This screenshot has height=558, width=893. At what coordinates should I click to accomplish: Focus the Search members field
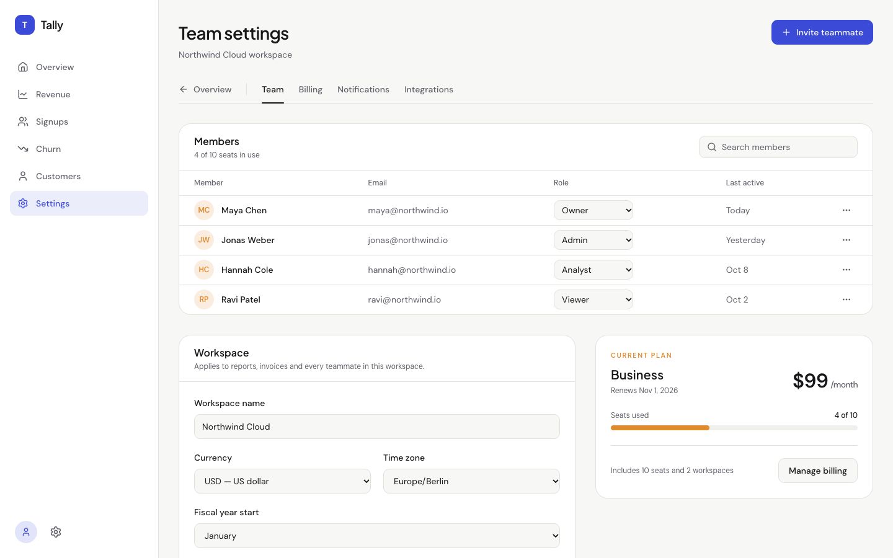pyautogui.click(x=778, y=147)
